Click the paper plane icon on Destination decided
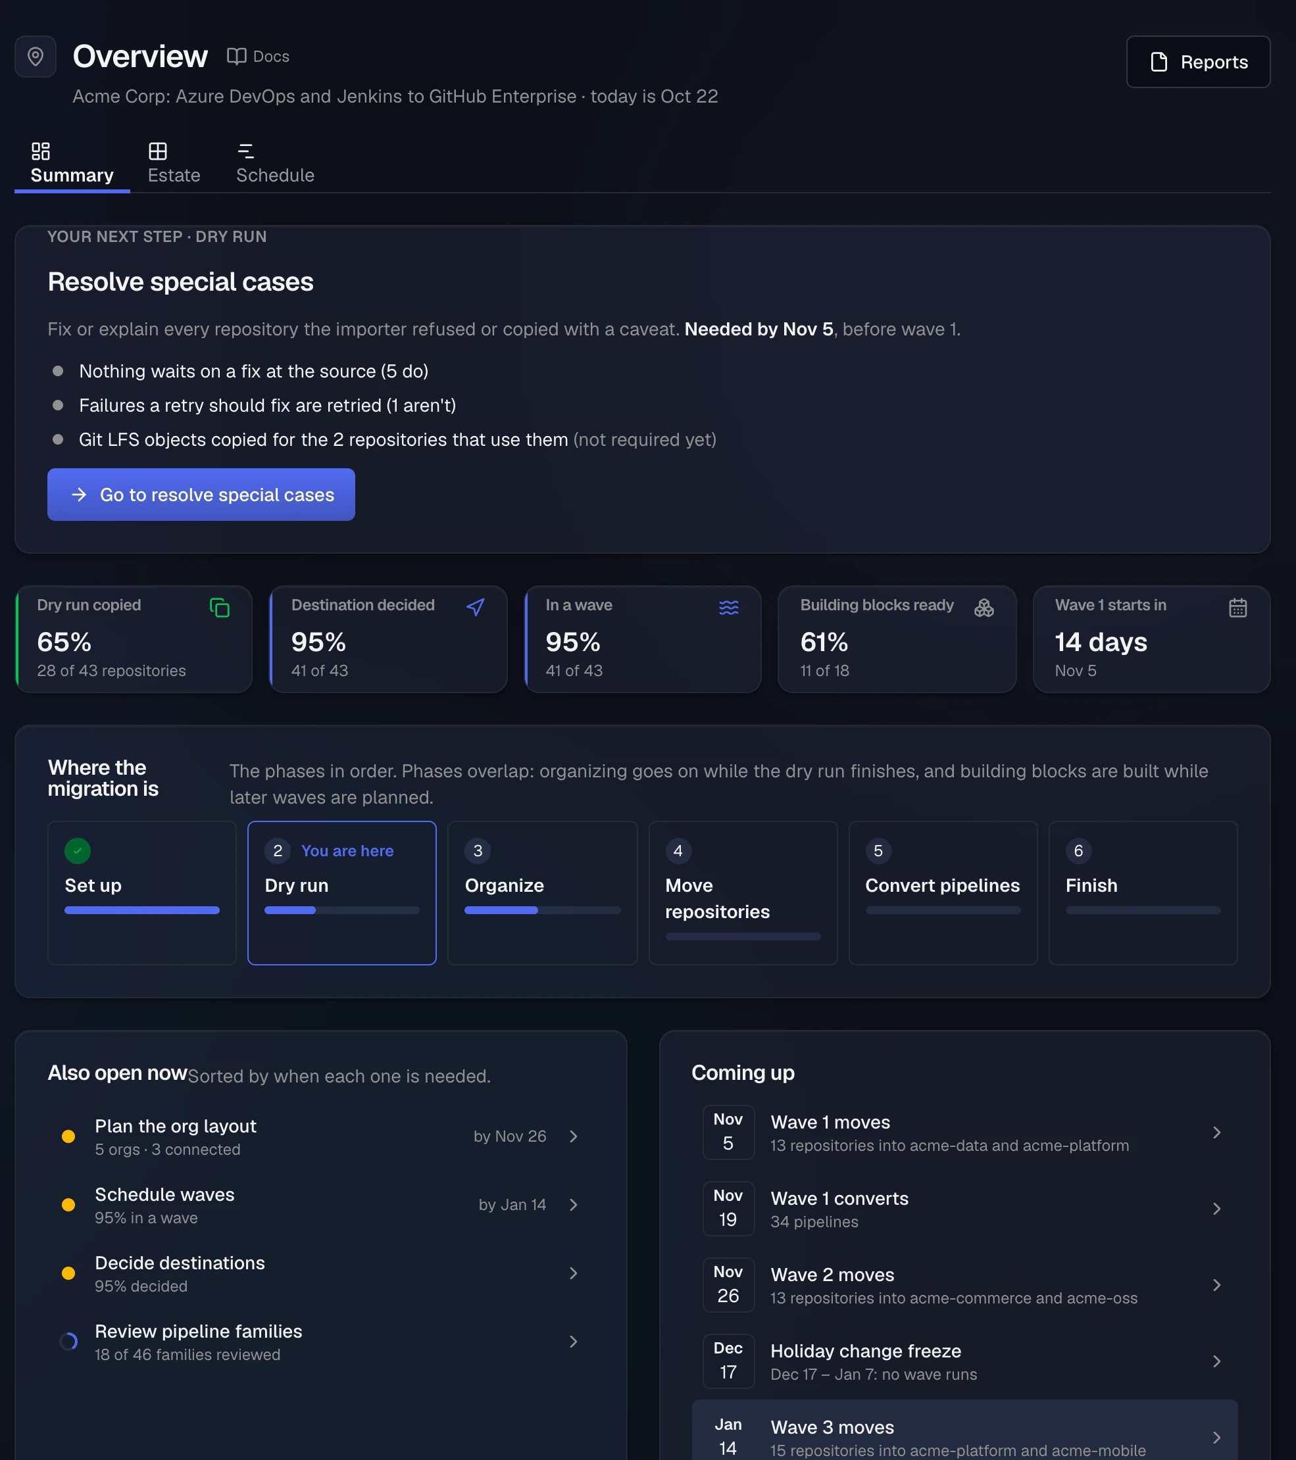This screenshot has height=1460, width=1296. click(475, 608)
